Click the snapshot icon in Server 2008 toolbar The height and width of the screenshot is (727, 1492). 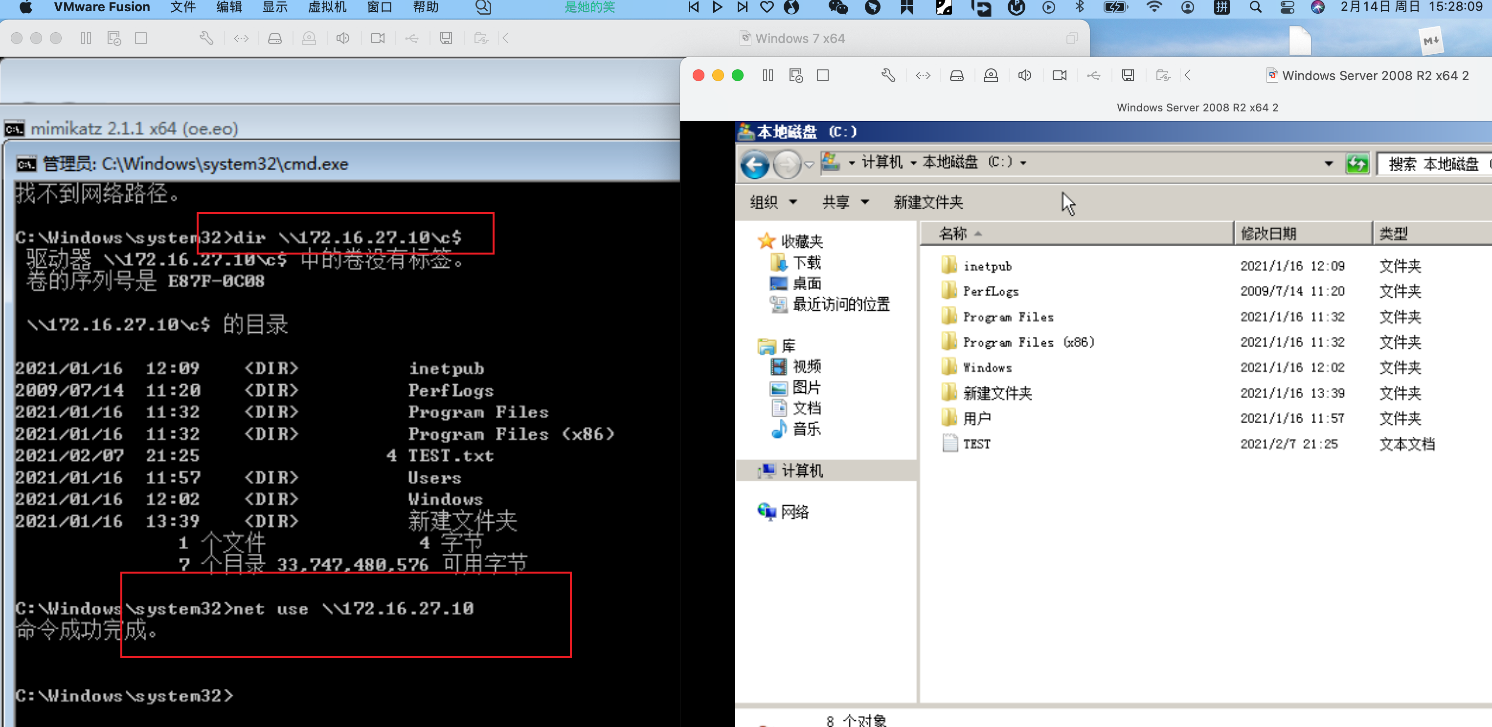796,76
